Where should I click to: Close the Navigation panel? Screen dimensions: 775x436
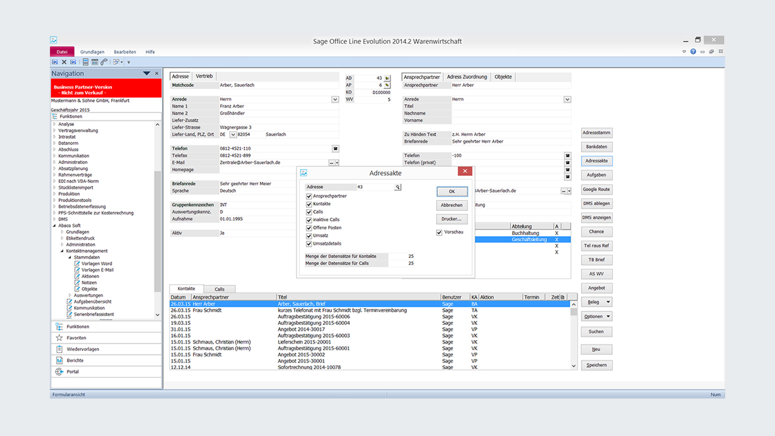point(157,73)
